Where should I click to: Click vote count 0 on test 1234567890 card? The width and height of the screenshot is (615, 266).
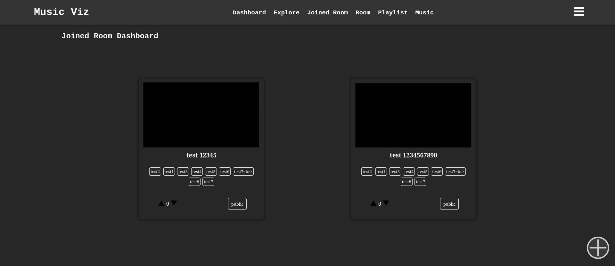pos(380,204)
